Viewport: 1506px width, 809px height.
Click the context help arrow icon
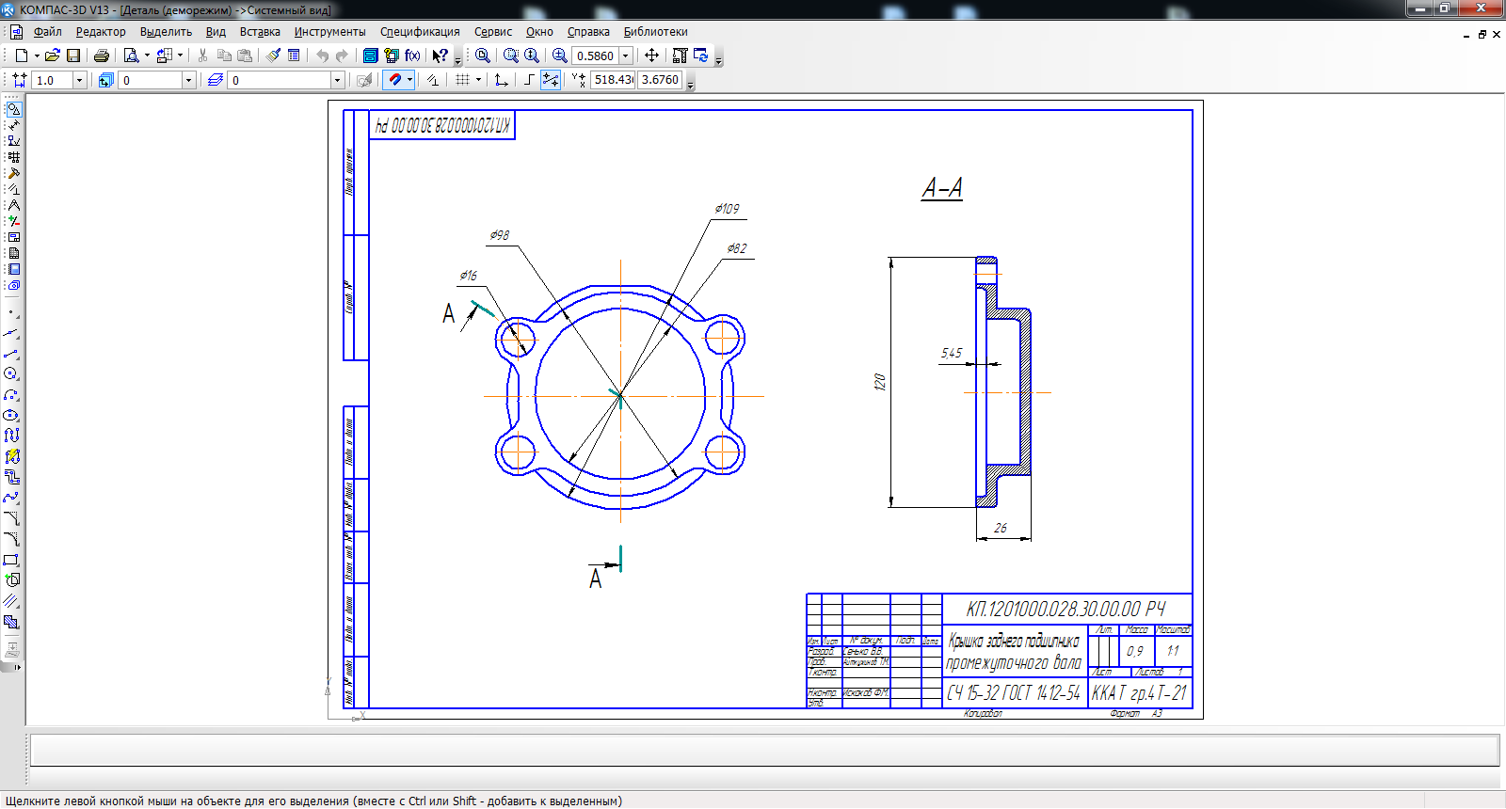click(x=440, y=56)
